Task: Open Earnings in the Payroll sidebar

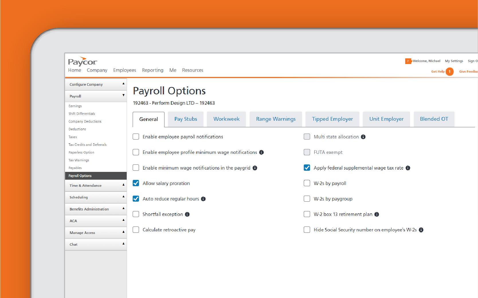Action: click(x=75, y=106)
